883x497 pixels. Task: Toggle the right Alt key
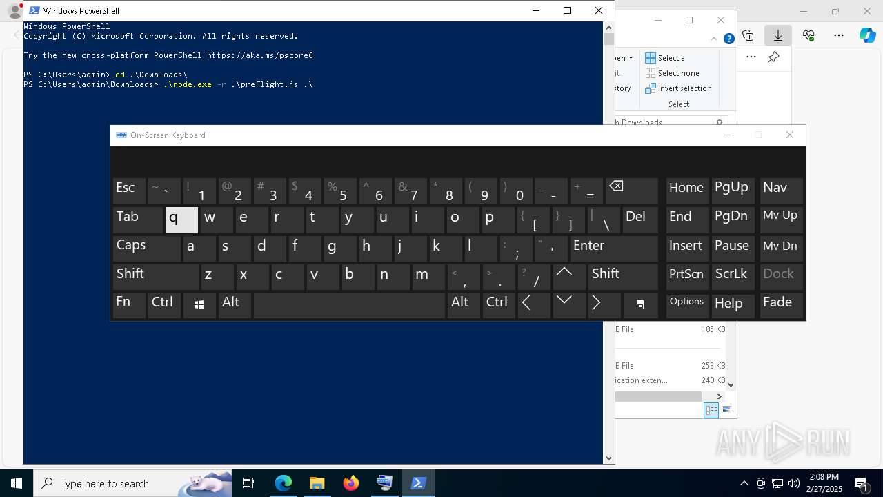click(464, 305)
